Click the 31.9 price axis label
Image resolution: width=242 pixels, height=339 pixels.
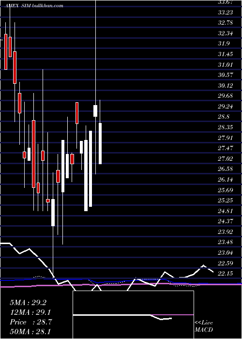click(224, 44)
